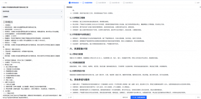Click the bullet line starting with 扬尘控制

(x=118, y=24)
